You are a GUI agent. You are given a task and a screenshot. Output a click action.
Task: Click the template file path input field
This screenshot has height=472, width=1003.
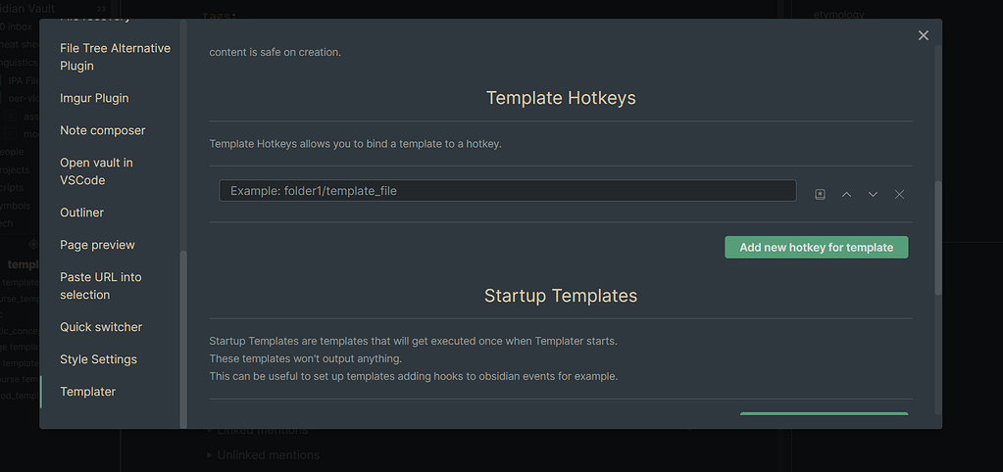(x=507, y=190)
